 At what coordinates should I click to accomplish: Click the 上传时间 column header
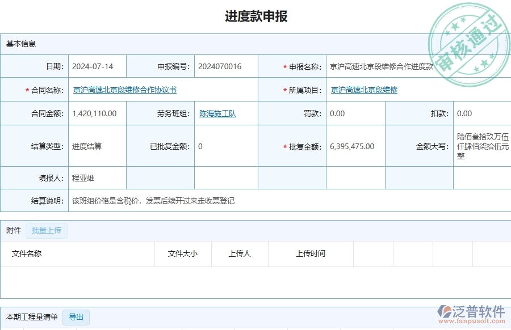(x=311, y=253)
